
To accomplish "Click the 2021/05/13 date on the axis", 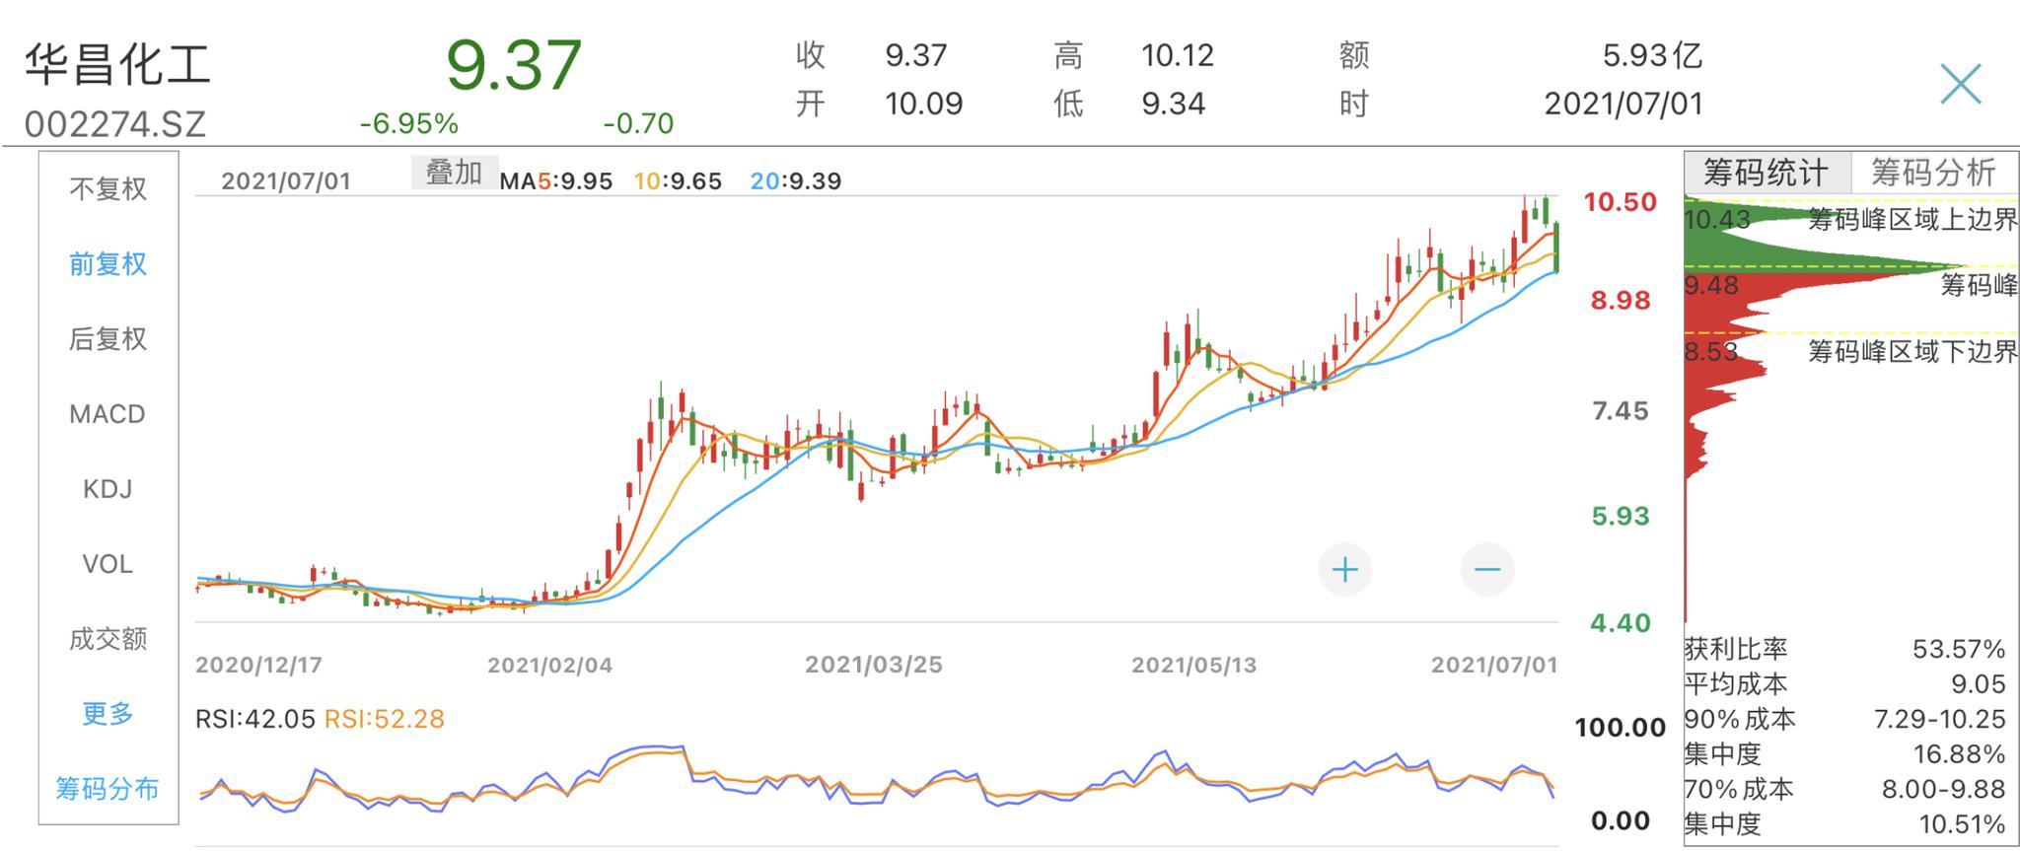I will point(1193,665).
